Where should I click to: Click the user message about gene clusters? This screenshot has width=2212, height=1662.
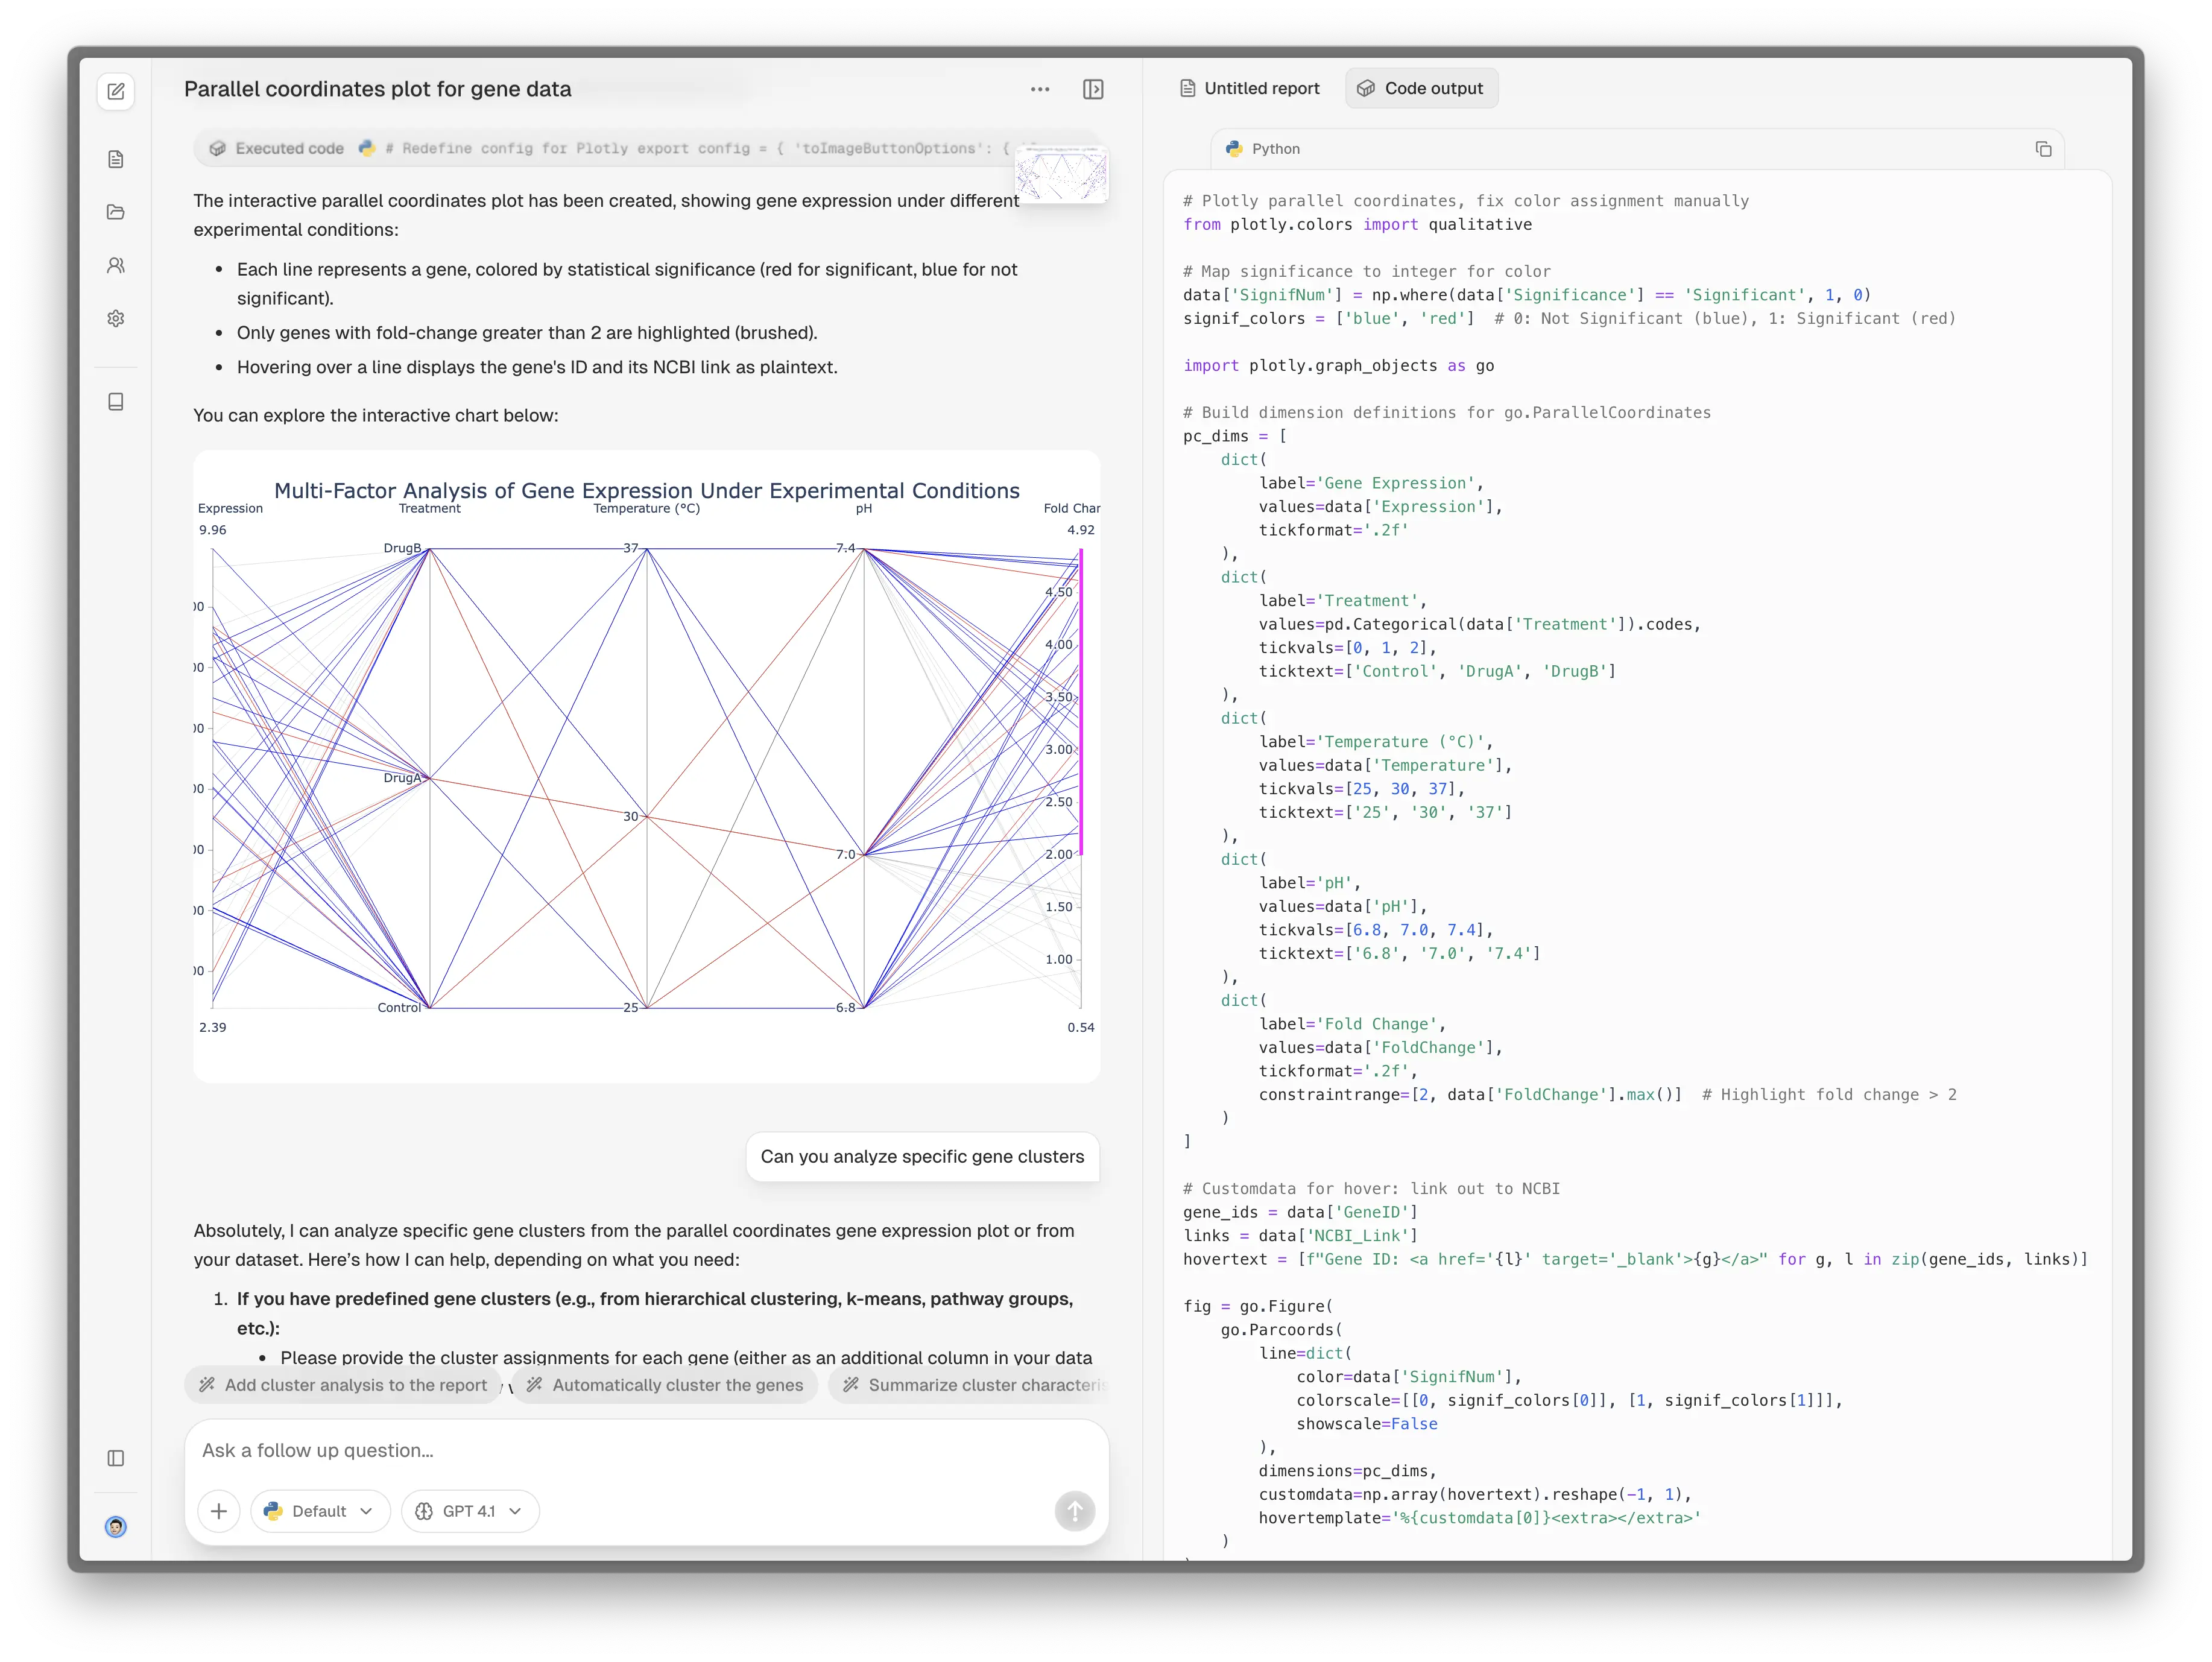922,1156
